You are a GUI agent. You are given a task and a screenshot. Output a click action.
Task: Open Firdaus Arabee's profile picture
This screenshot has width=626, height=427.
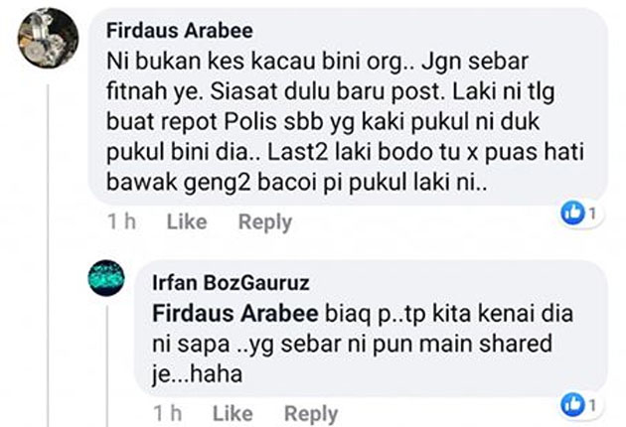pos(48,38)
